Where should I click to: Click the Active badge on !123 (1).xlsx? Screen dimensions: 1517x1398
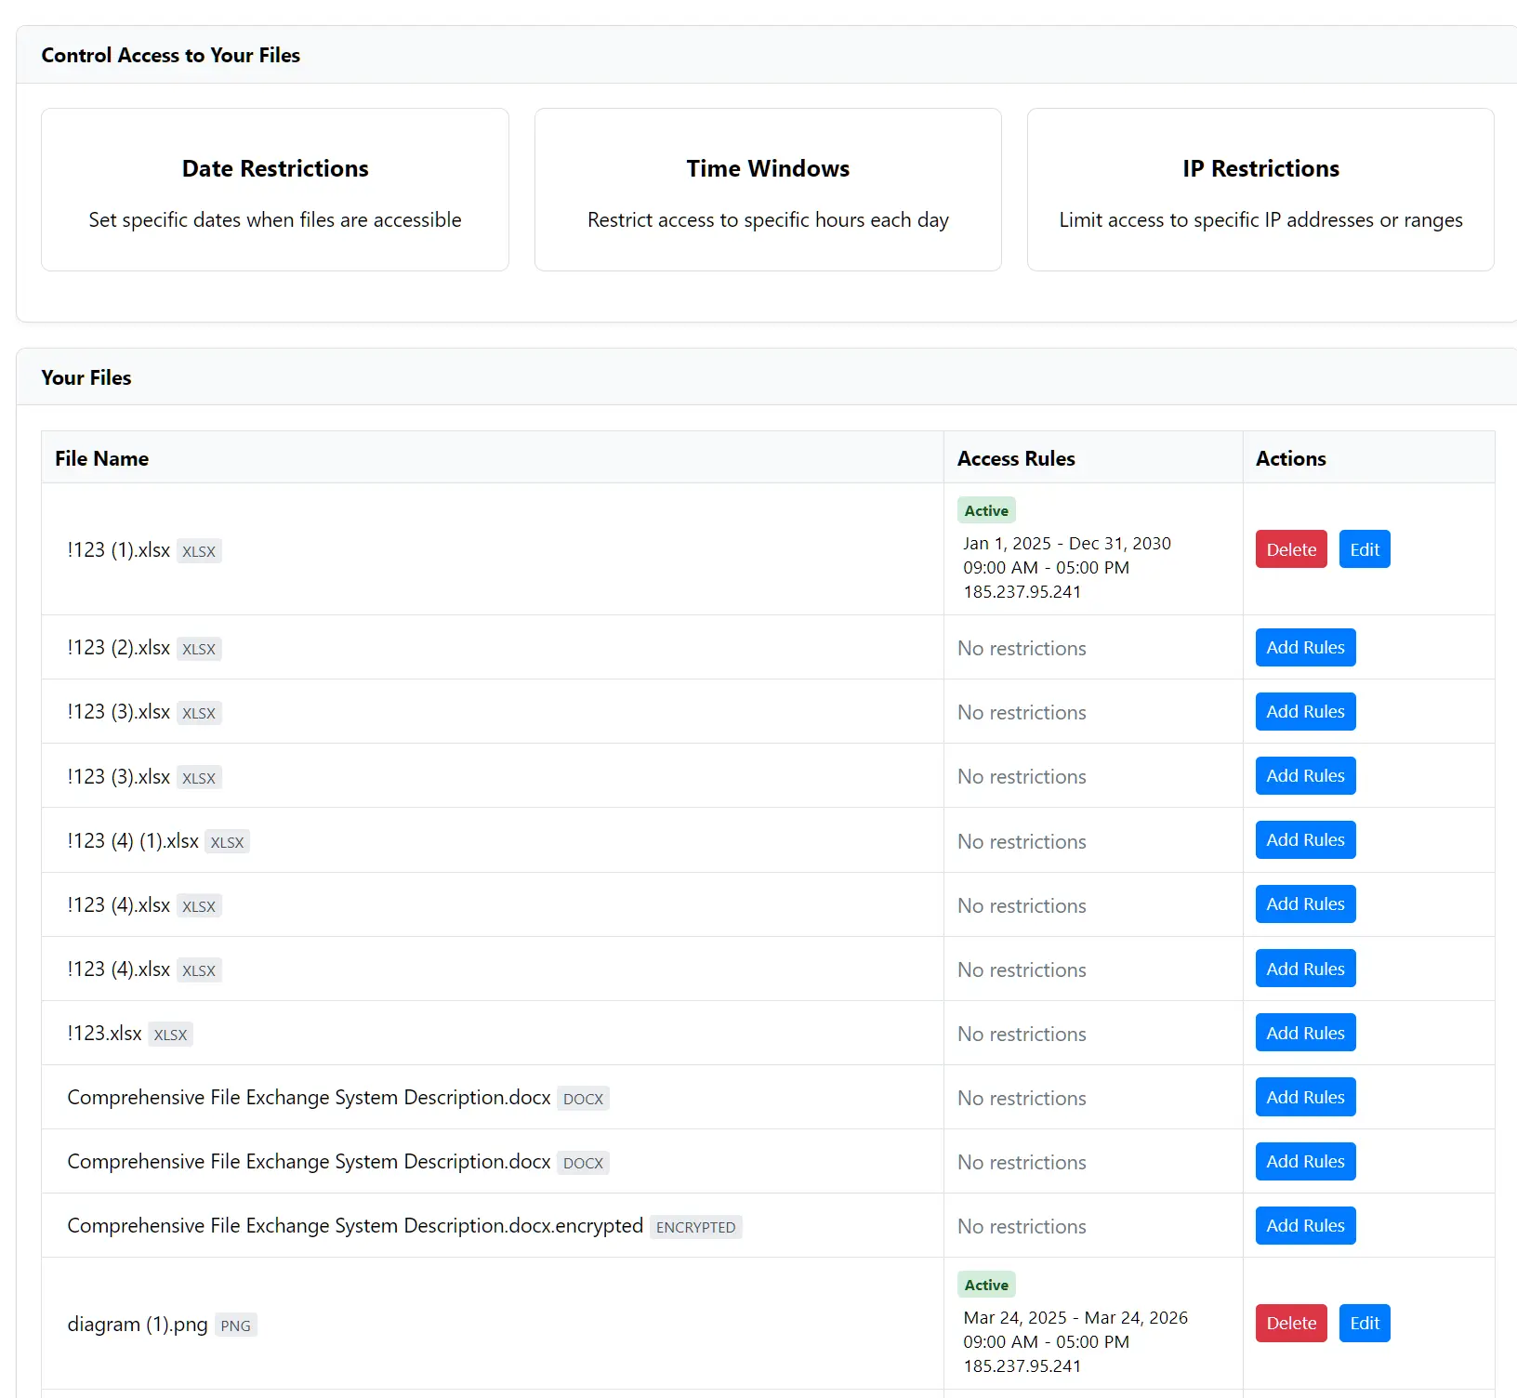coord(986,510)
